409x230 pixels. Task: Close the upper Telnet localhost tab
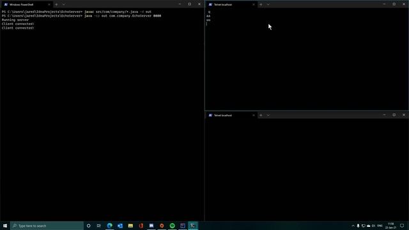(x=254, y=4)
